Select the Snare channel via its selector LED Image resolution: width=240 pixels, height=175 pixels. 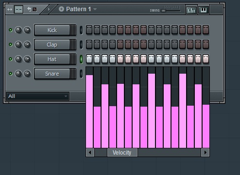click(x=81, y=74)
